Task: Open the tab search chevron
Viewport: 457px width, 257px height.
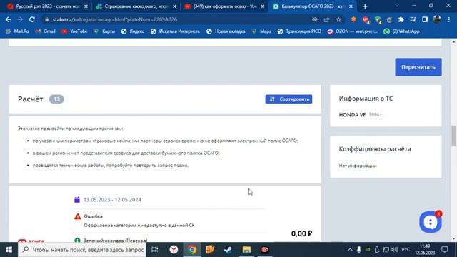Action: point(397,6)
